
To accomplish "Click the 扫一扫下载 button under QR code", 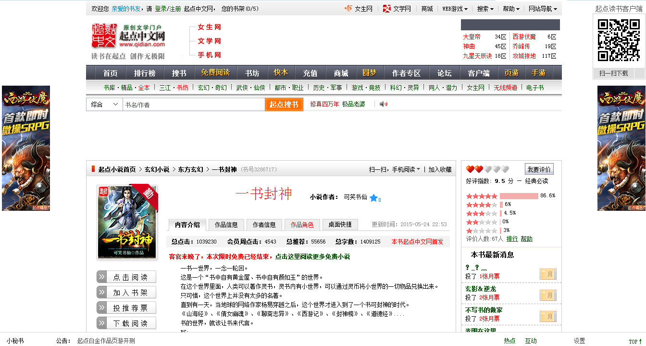I will tap(614, 73).
